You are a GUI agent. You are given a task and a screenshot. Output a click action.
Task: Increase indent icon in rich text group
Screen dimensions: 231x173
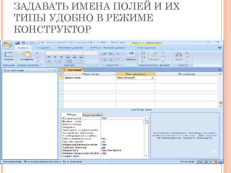[x=110, y=54]
